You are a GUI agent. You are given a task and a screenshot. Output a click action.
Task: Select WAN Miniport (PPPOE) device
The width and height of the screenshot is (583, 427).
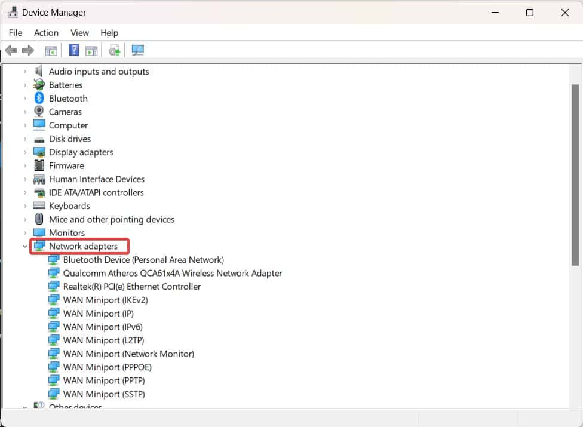tap(106, 367)
